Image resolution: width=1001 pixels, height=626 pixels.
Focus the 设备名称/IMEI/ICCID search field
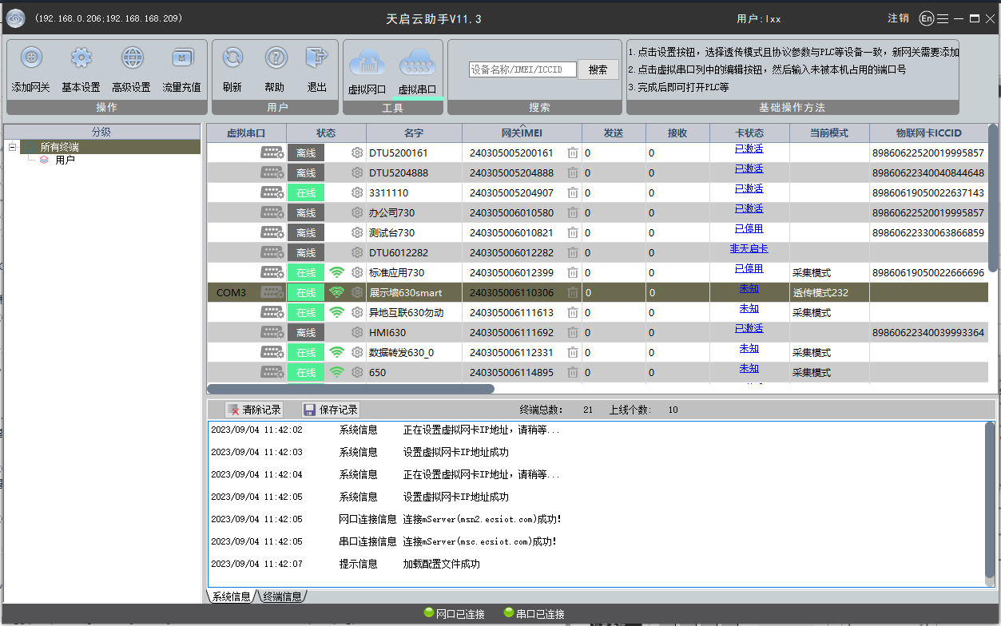point(522,69)
